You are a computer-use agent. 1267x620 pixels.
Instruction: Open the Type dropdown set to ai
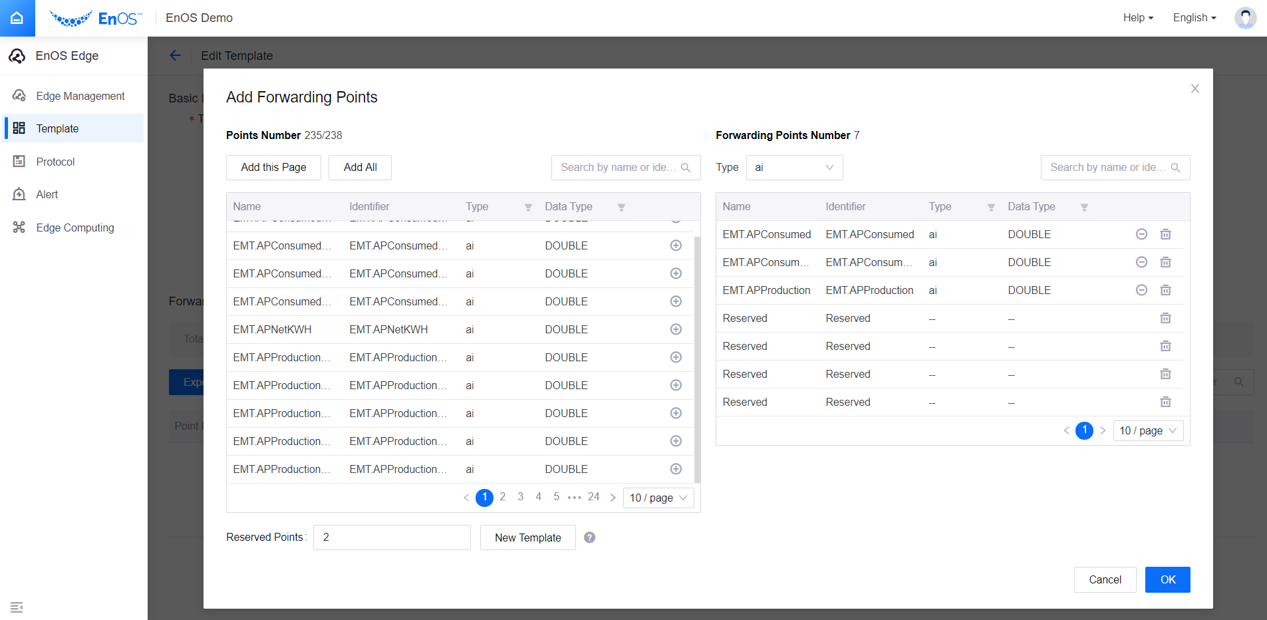point(794,168)
